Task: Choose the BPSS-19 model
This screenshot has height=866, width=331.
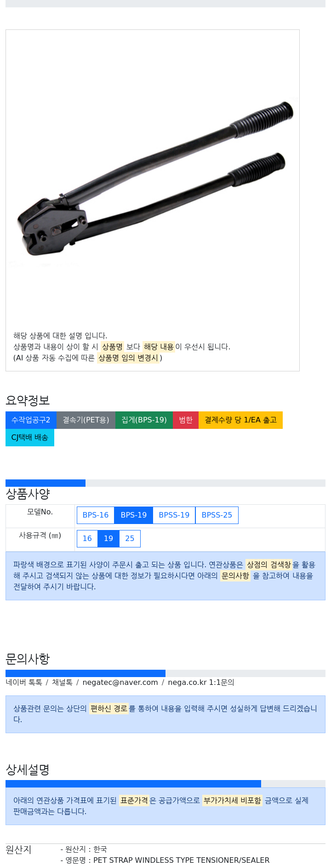Action: [x=174, y=515]
